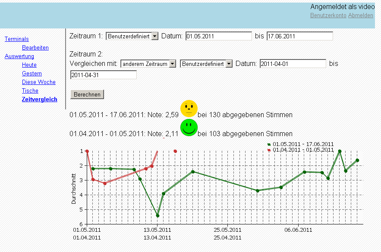Click the Berechnen button
The height and width of the screenshot is (252, 381).
click(87, 94)
